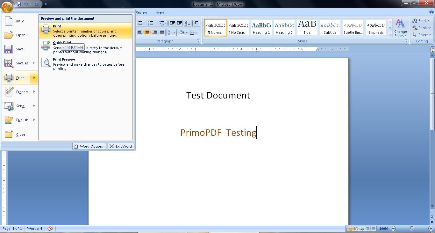Toggle Align Text Left

(139, 33)
